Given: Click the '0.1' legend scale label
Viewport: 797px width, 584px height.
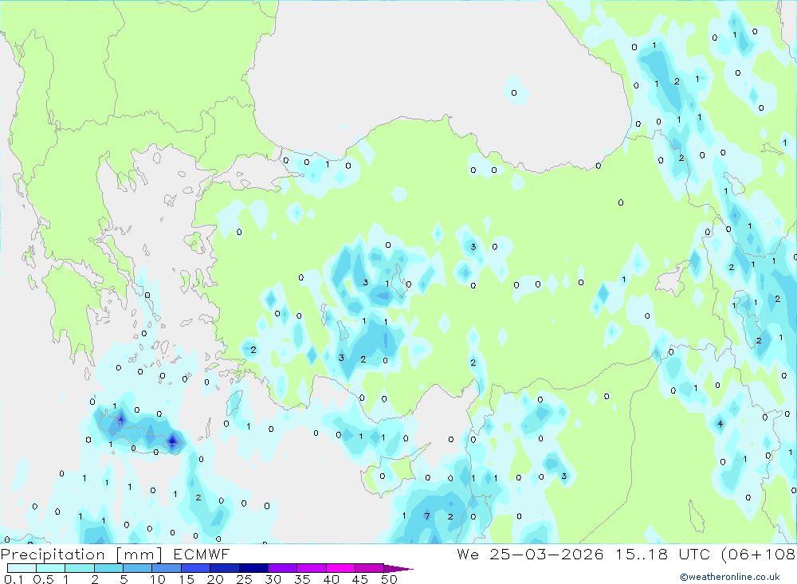Looking at the screenshot, I should (x=14, y=579).
